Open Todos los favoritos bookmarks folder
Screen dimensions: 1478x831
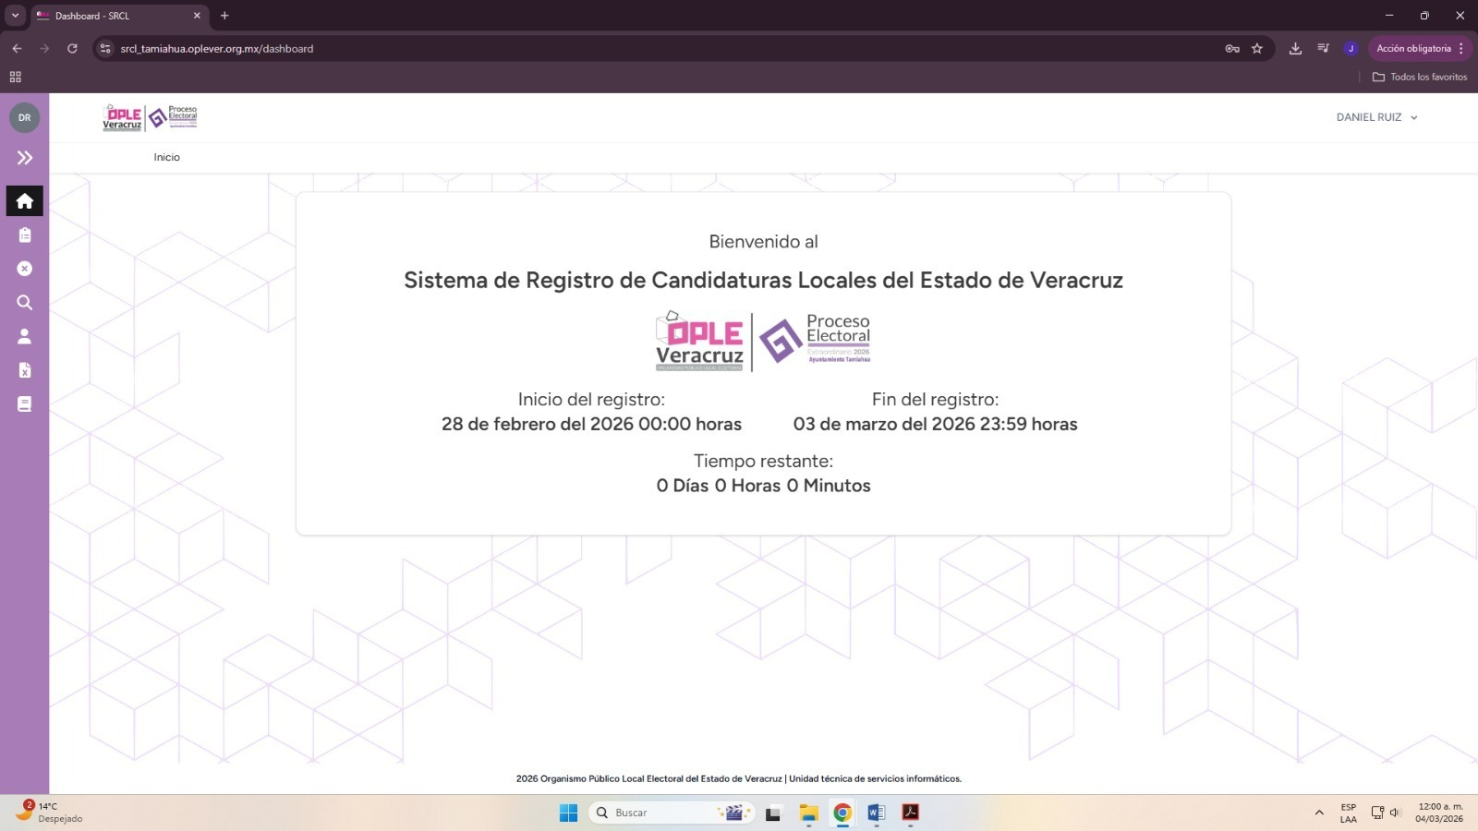point(1420,78)
